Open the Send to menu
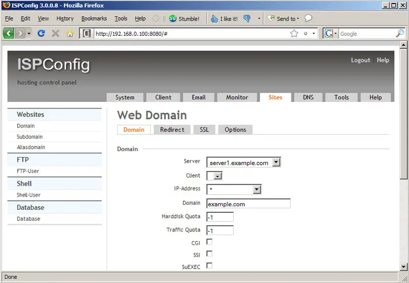This screenshot has height=283, width=409. (x=283, y=18)
